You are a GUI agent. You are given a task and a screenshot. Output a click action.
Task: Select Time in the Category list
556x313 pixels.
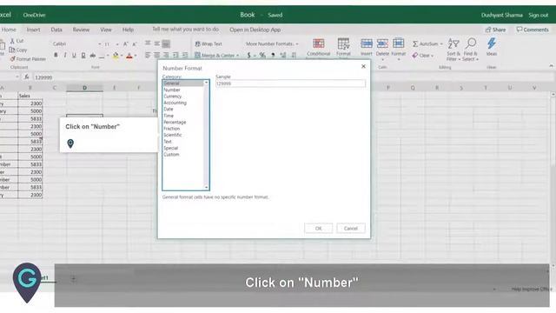169,116
